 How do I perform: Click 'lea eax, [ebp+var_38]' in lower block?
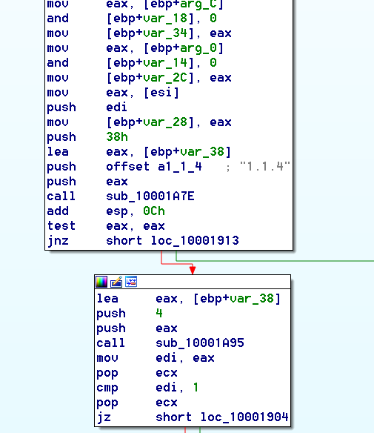click(189, 299)
